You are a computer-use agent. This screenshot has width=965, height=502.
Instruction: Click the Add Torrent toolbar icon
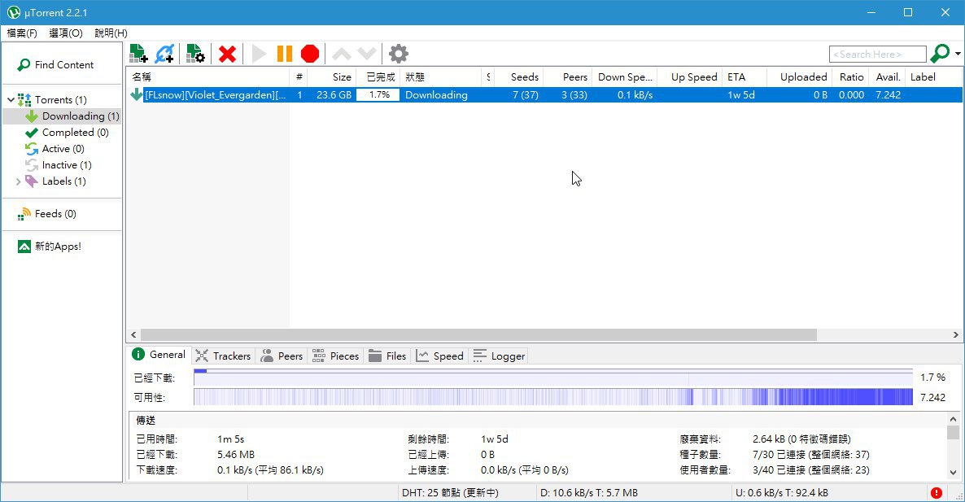[138, 54]
